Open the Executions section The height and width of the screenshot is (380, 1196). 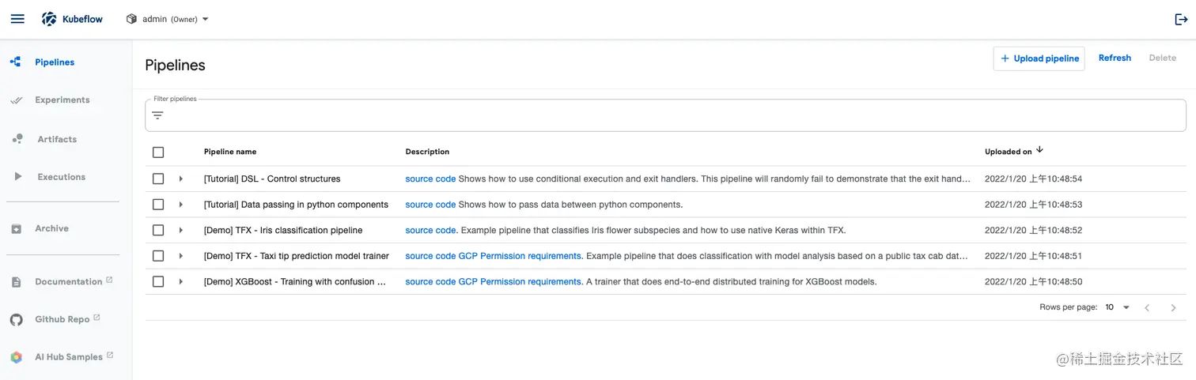pyautogui.click(x=61, y=177)
